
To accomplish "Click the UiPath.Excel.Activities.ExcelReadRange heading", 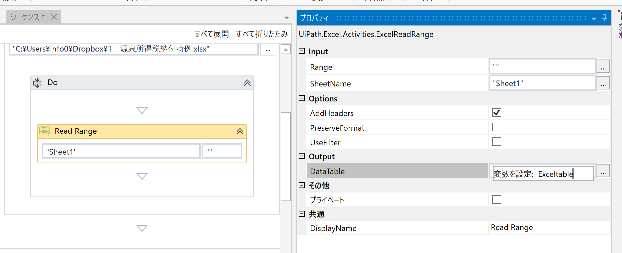I will [366, 34].
